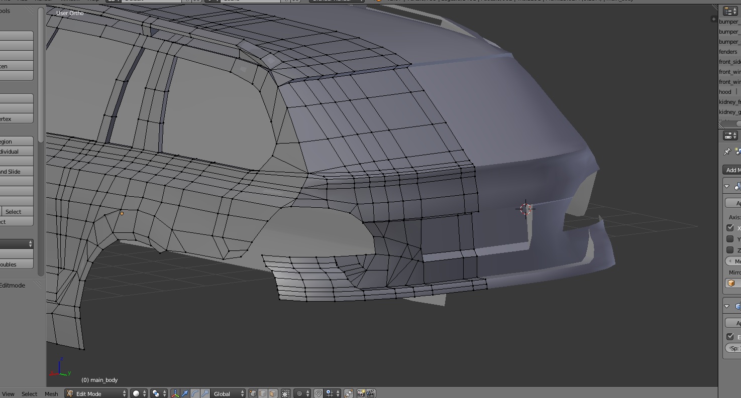Open the outliner editor type selector
Screen dimensions: 741x398
(x=731, y=11)
